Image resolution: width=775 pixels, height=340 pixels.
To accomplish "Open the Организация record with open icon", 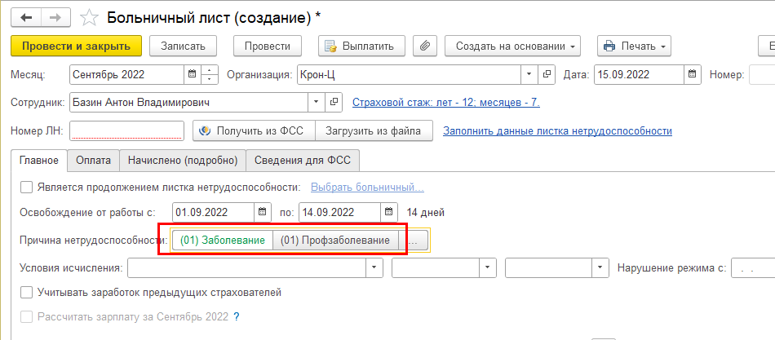I will tap(547, 75).
